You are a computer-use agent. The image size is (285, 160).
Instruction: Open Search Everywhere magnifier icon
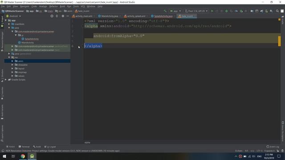(x=277, y=11)
